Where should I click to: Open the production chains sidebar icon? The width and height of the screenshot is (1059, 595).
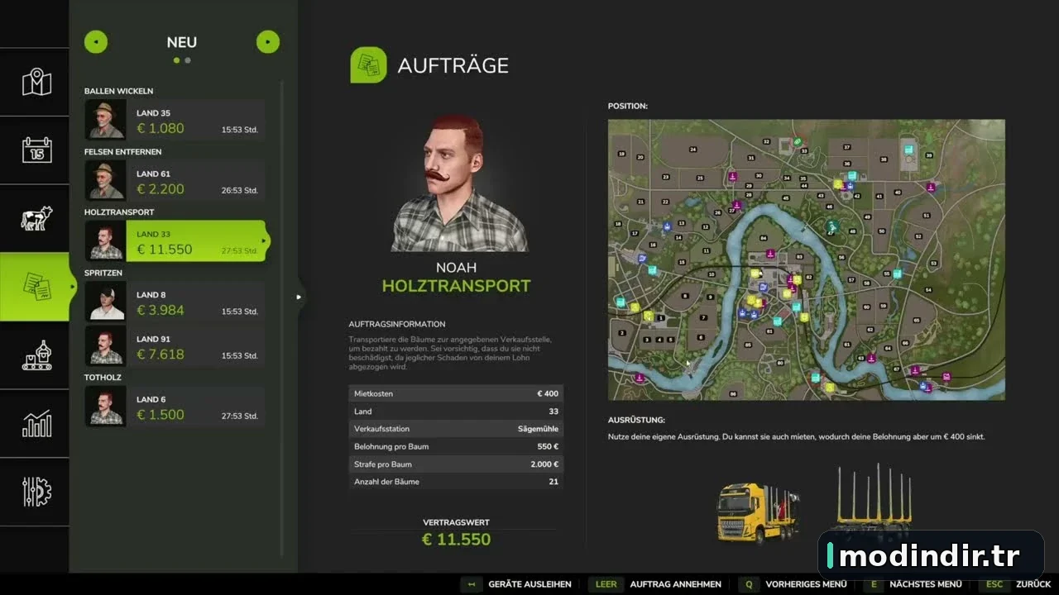[36, 355]
